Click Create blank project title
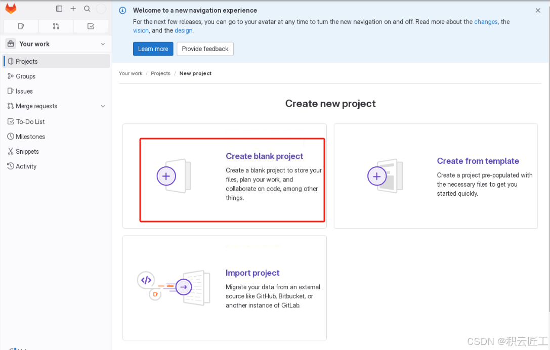This screenshot has width=550, height=350. pos(264,156)
